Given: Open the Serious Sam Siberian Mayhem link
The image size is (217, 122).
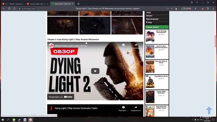Looking at the screenshot, I should click(x=161, y=47).
